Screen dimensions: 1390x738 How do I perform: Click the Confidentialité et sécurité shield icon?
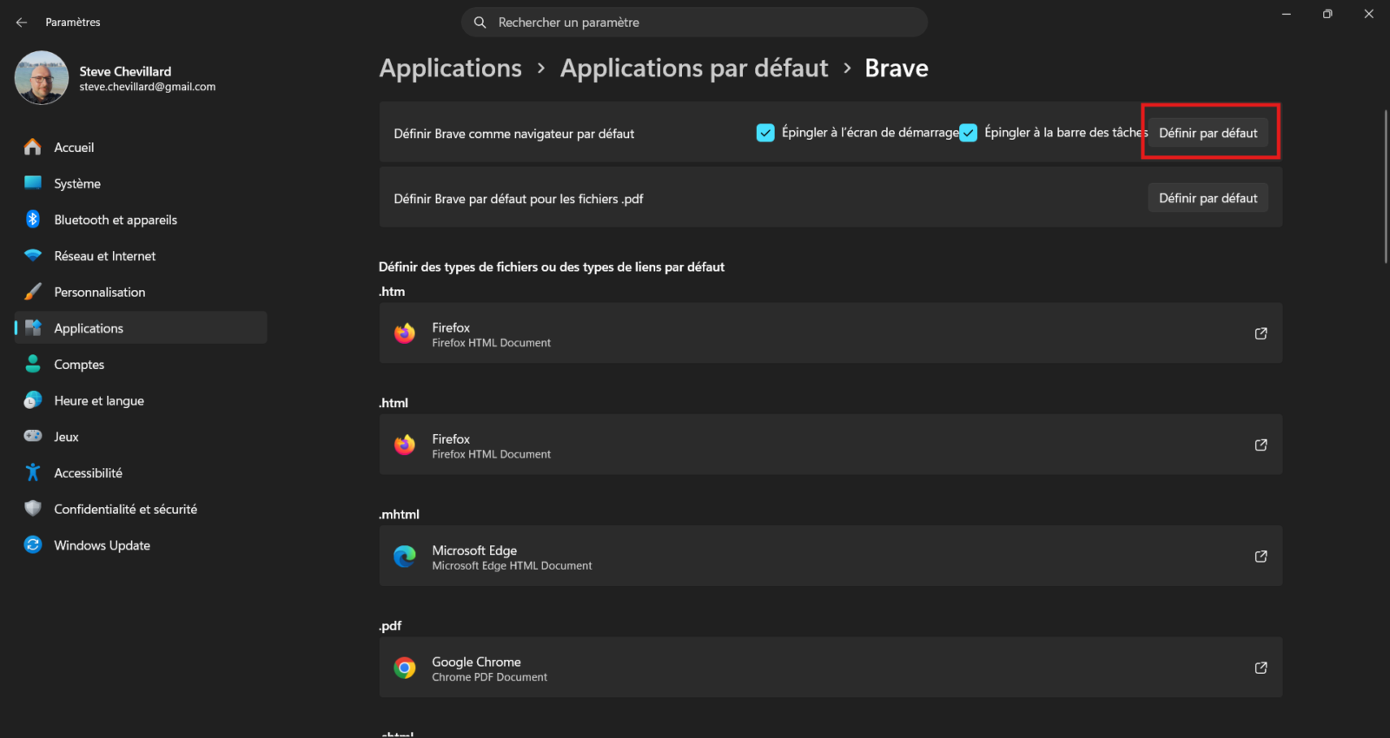click(33, 509)
